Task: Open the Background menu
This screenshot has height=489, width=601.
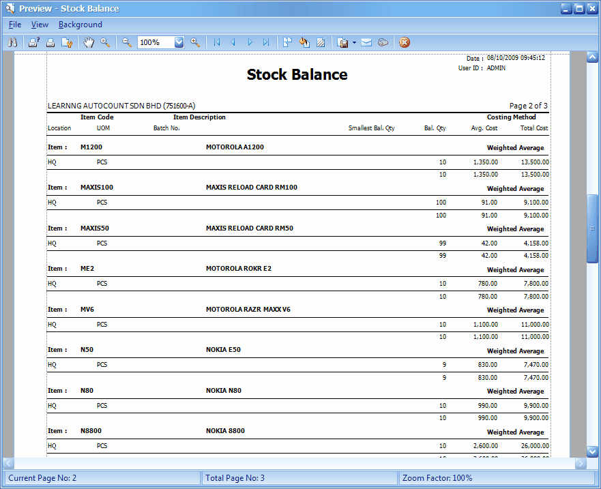Action: (80, 25)
